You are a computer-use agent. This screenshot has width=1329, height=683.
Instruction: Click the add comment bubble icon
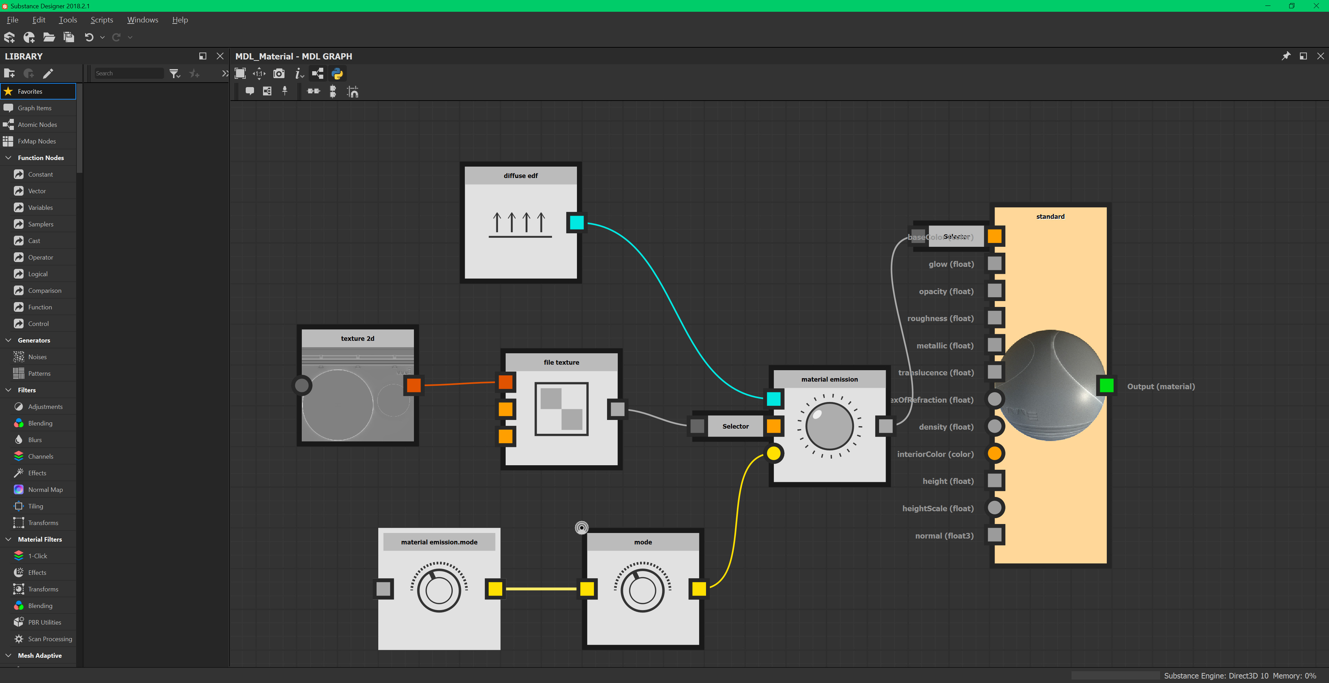(250, 91)
